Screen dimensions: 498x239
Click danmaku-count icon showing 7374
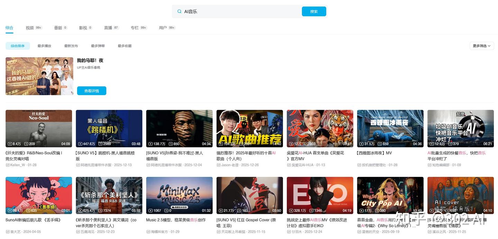101,211
